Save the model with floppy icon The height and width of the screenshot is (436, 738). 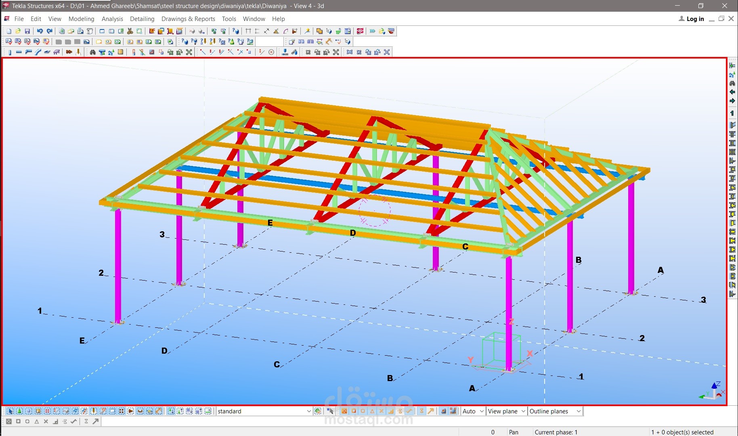pos(27,31)
